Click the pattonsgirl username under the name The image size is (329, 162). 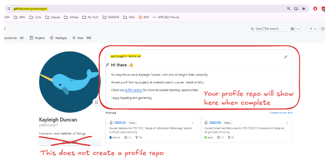48,125
